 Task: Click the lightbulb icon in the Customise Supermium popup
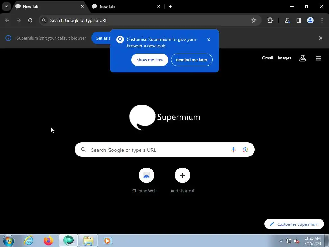(120, 40)
